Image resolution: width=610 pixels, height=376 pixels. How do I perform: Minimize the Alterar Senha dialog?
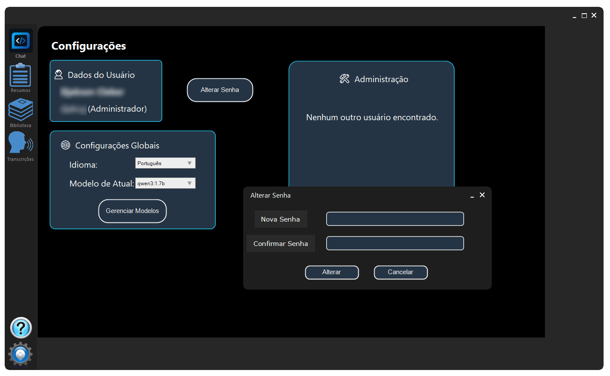point(472,195)
